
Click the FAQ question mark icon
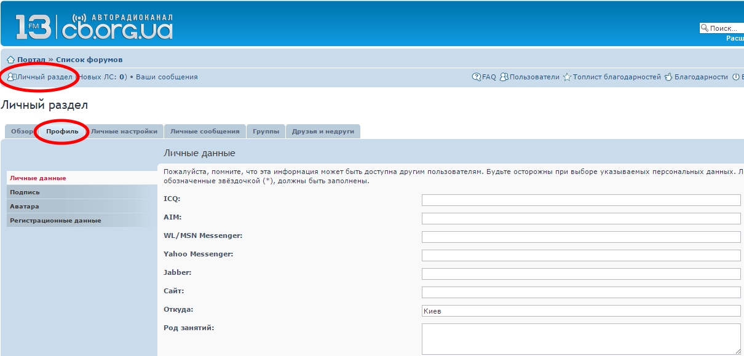point(477,77)
